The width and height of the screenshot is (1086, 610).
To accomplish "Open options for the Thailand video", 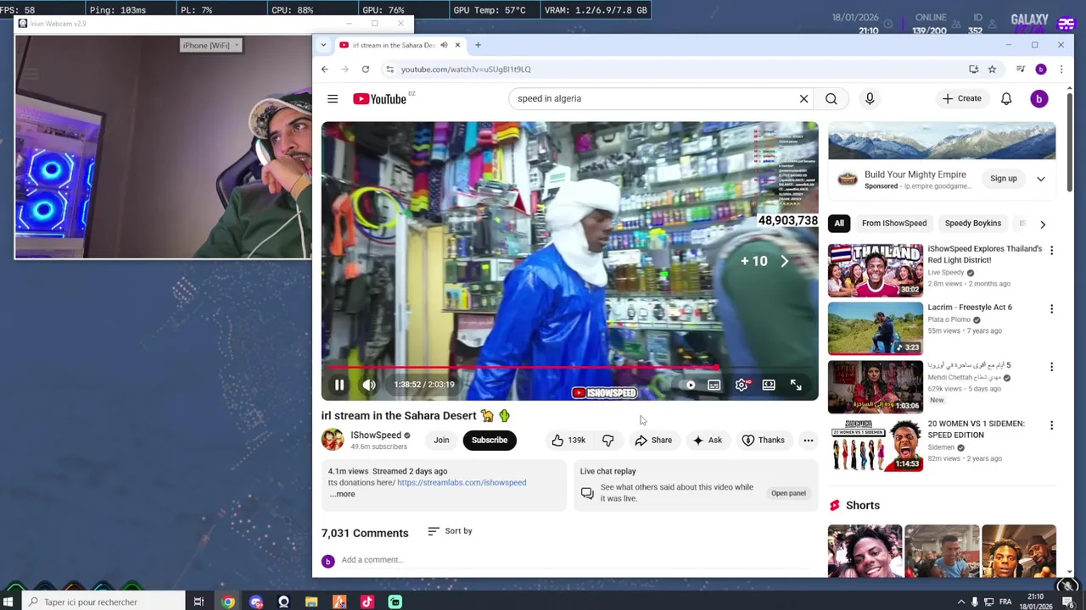I will [x=1051, y=251].
